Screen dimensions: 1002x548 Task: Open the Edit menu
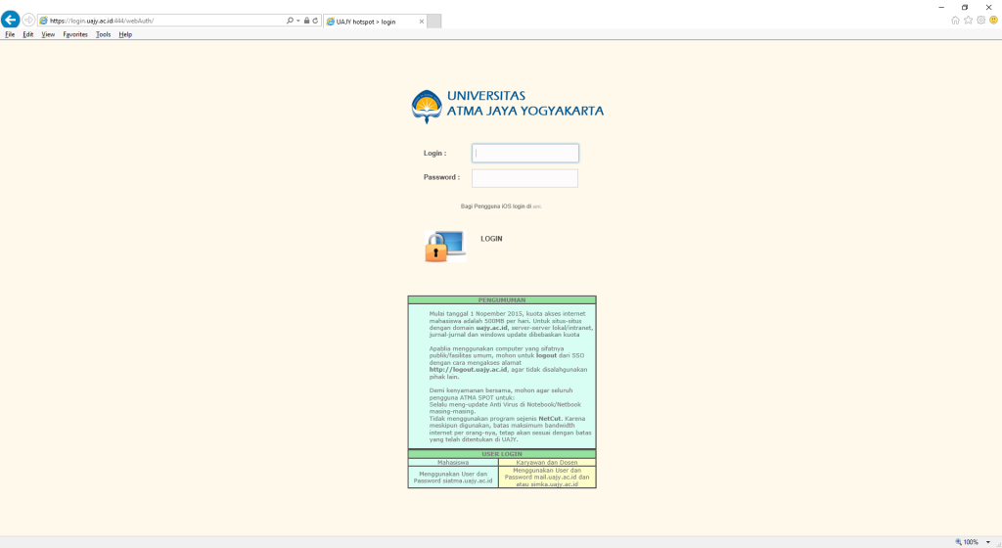click(28, 34)
